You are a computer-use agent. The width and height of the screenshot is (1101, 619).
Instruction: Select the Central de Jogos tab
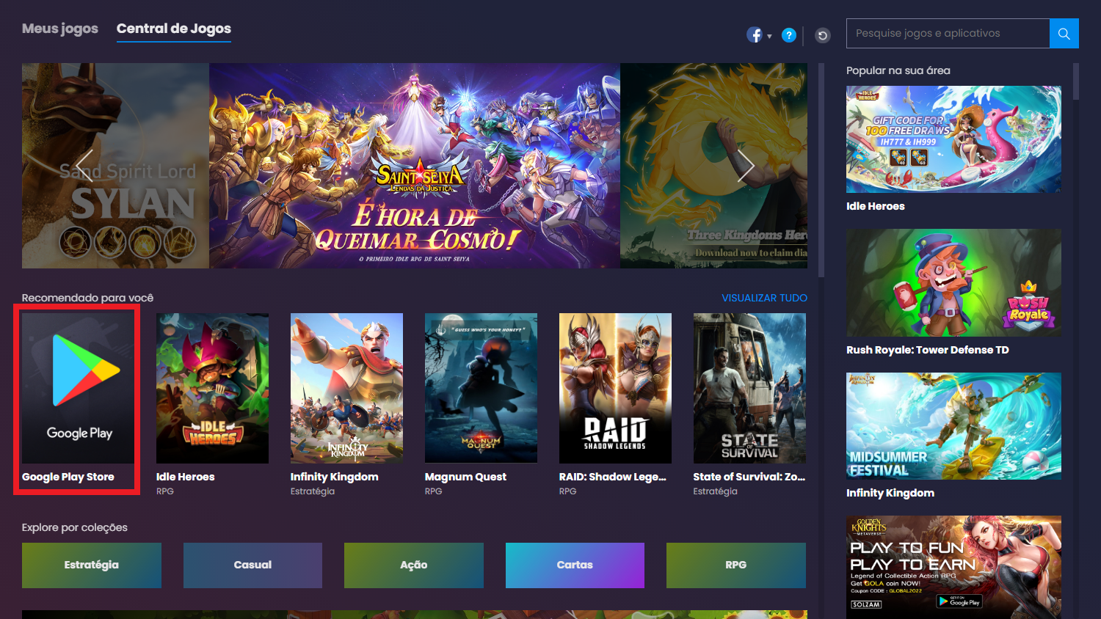point(173,29)
